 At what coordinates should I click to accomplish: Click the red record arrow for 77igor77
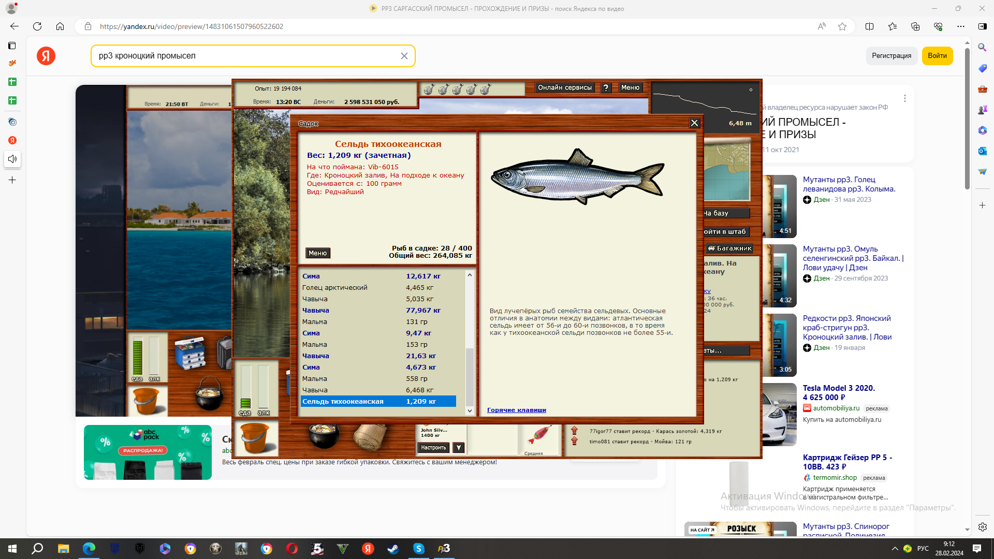tap(574, 431)
